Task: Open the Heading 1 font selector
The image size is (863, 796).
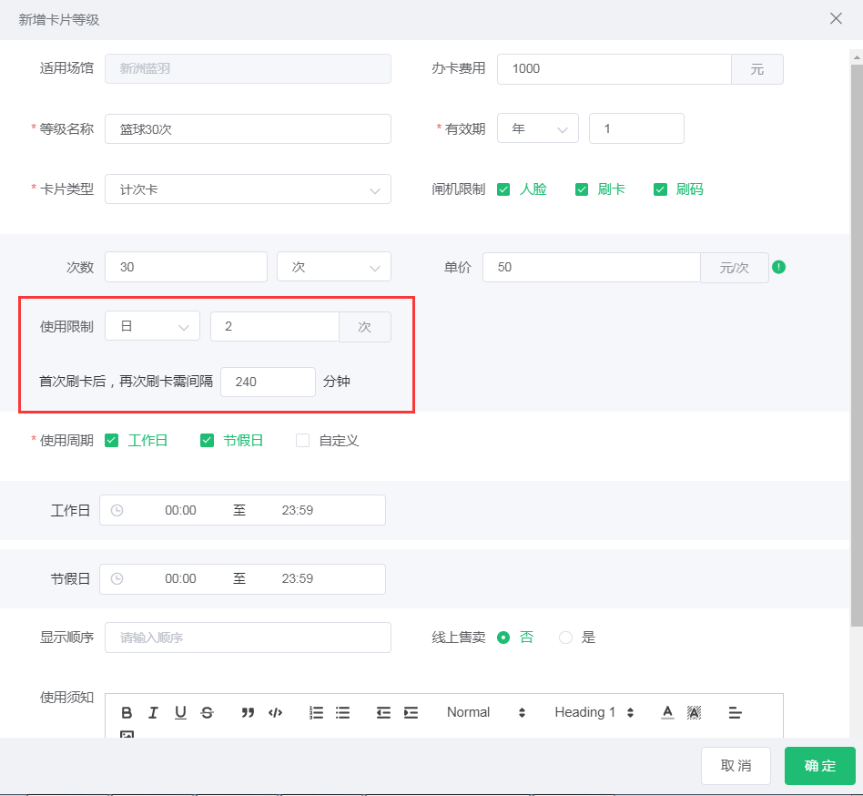Action: point(594,712)
